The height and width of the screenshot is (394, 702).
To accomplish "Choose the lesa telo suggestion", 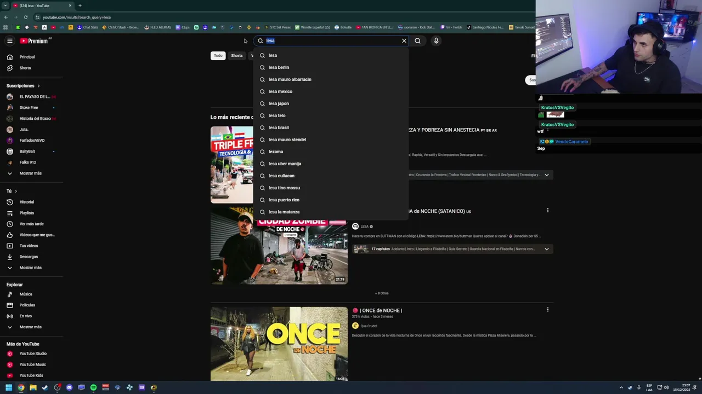I will pyautogui.click(x=331, y=115).
